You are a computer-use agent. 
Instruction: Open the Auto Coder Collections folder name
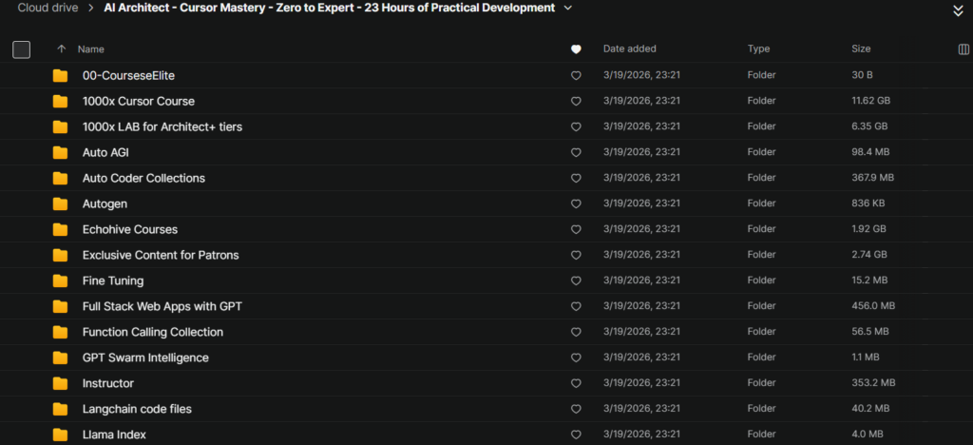point(144,178)
